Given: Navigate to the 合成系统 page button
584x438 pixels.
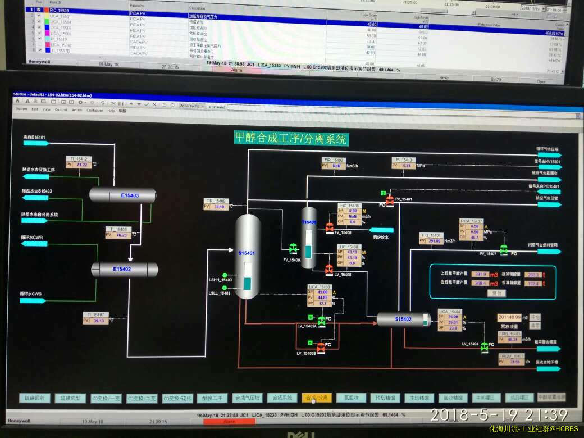Looking at the screenshot, I should coord(282,398).
